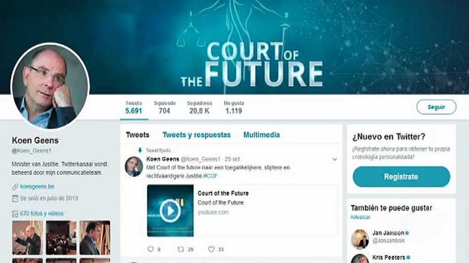Open Jan Jambon's avatar in suggestions

pos(360,239)
